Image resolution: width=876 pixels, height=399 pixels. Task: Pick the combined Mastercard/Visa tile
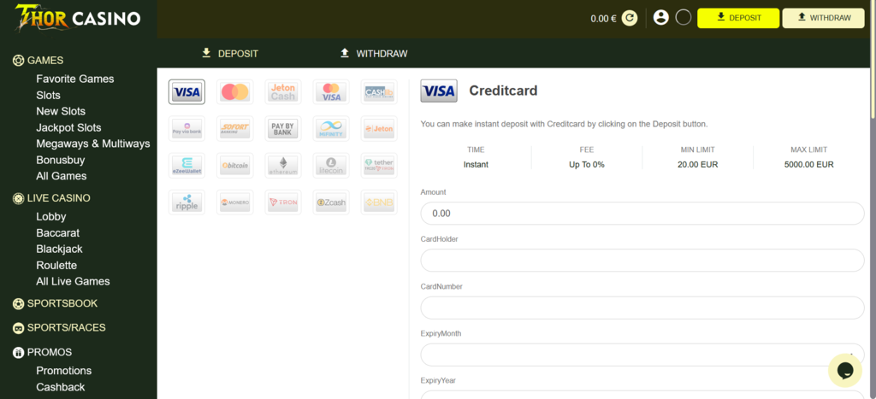tap(331, 92)
